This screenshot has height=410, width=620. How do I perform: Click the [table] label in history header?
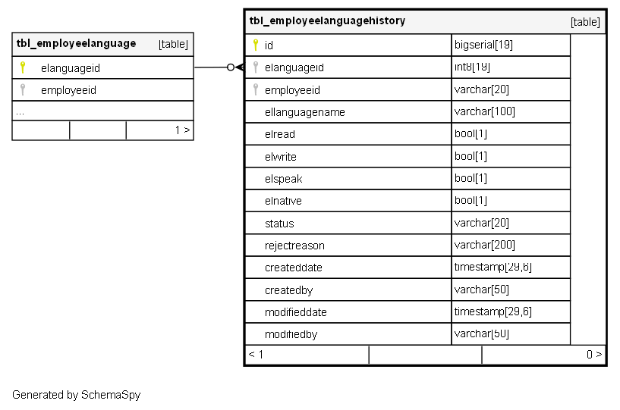pos(585,22)
